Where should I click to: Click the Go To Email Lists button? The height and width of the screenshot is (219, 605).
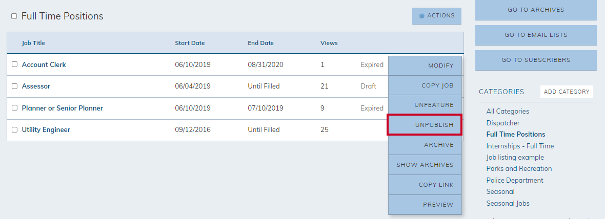(x=536, y=35)
